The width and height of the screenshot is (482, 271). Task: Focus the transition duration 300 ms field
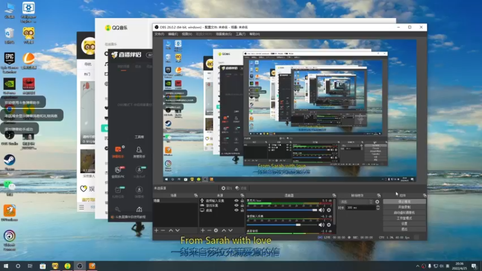pyautogui.click(x=360, y=208)
